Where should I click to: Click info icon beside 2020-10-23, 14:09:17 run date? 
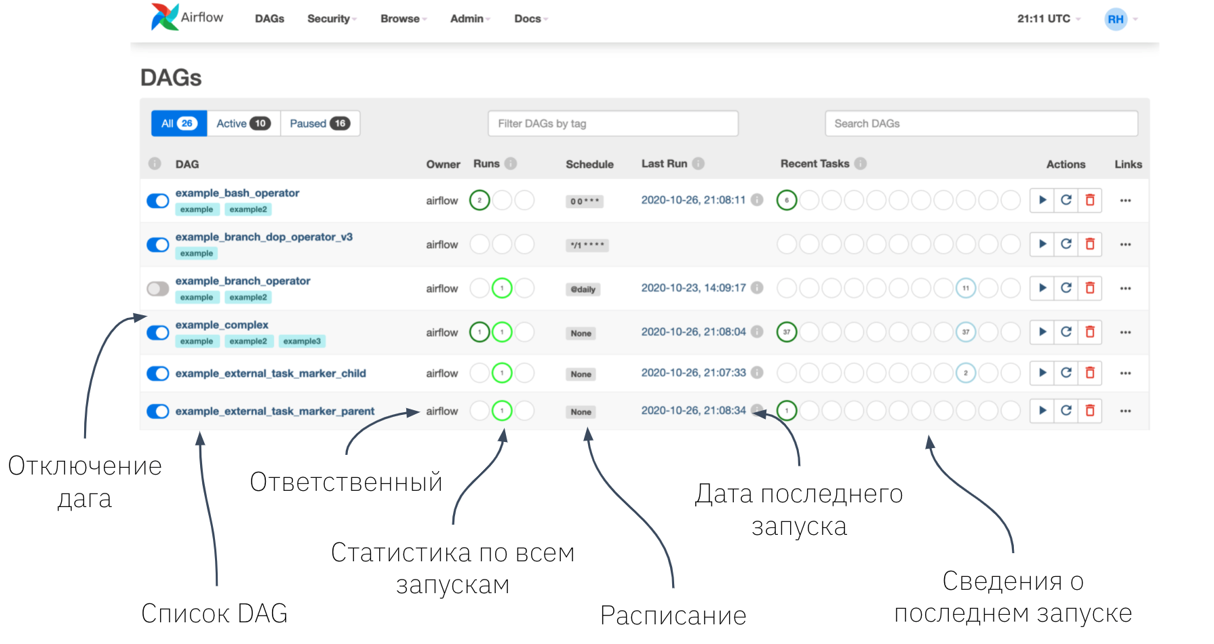(757, 288)
